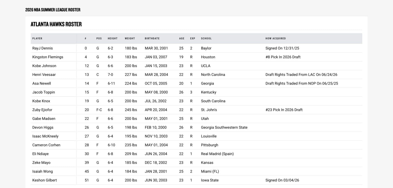Open Jacob Toppin player entry
This screenshot has width=393, height=188.
[44, 92]
